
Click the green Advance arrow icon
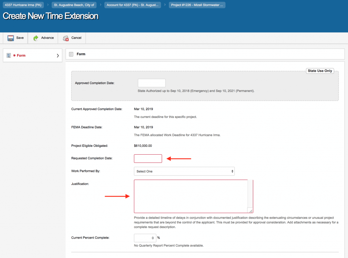[36, 38]
